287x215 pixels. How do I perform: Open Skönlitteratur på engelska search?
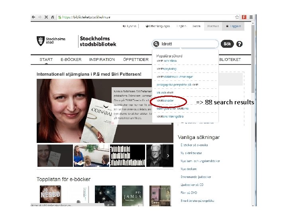pos(197,201)
